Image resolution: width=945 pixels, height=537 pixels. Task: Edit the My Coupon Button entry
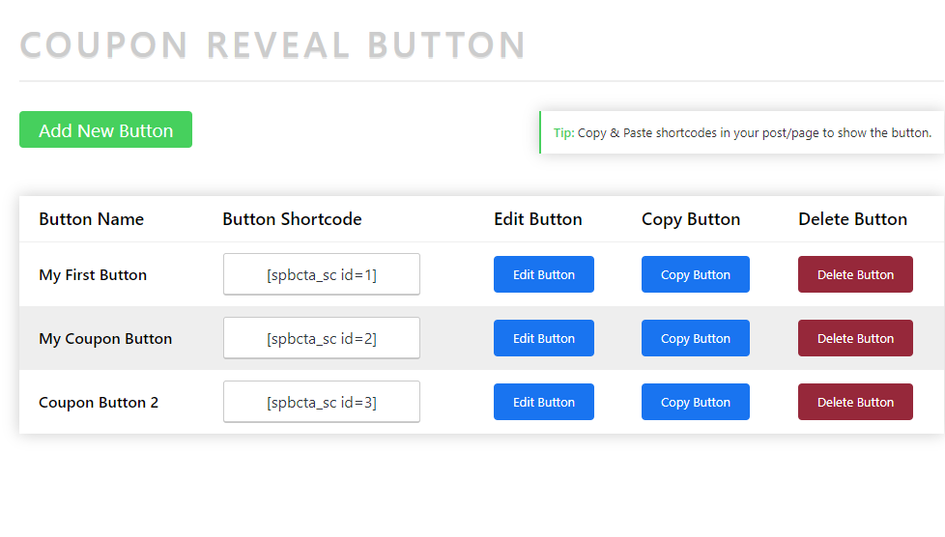click(543, 338)
